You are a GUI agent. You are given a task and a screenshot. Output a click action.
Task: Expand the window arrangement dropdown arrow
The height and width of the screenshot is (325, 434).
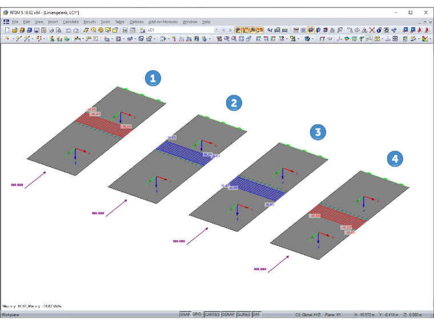coord(382,39)
